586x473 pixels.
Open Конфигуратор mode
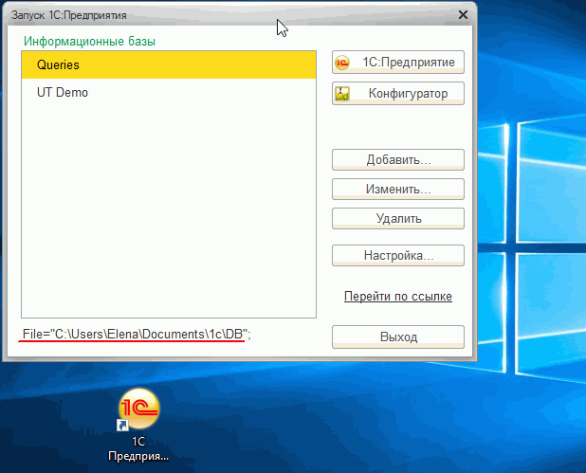click(398, 94)
